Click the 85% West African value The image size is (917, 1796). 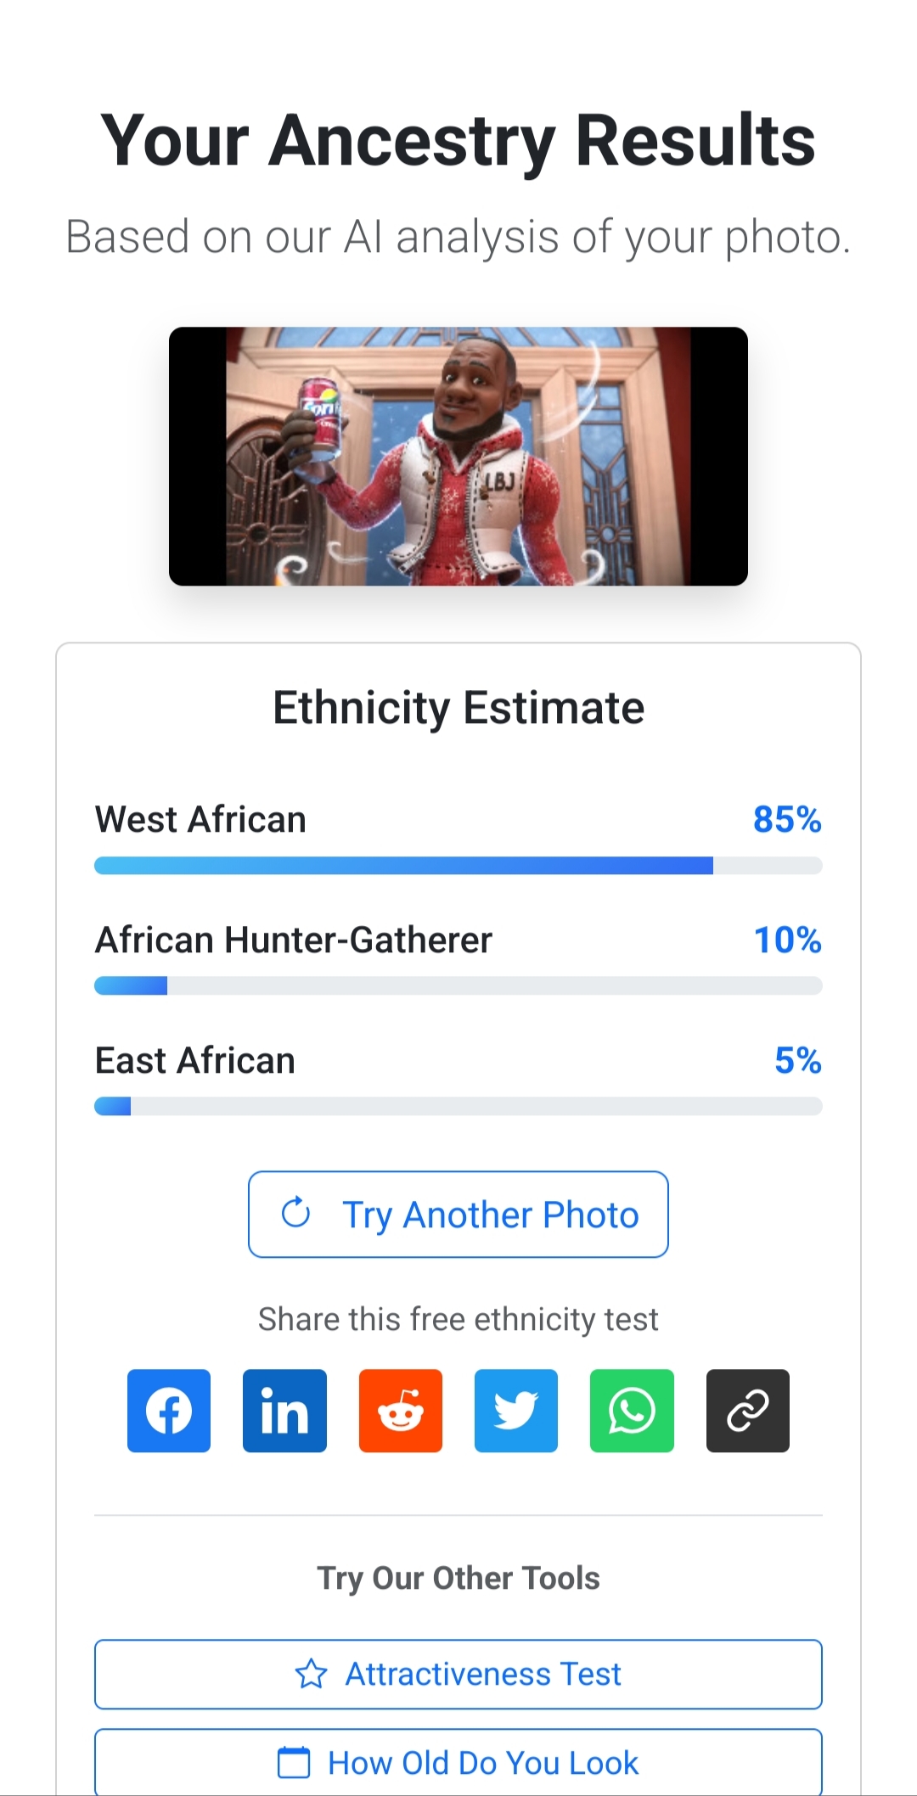coord(786,819)
